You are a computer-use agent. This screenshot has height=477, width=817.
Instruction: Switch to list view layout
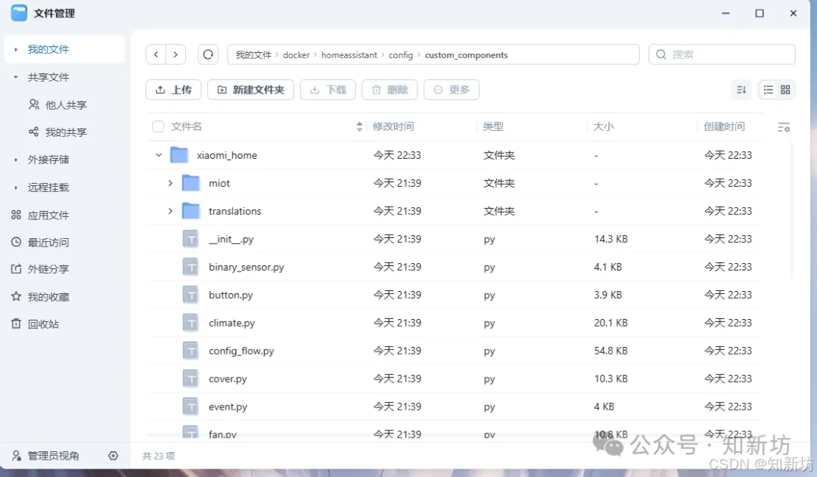click(768, 89)
